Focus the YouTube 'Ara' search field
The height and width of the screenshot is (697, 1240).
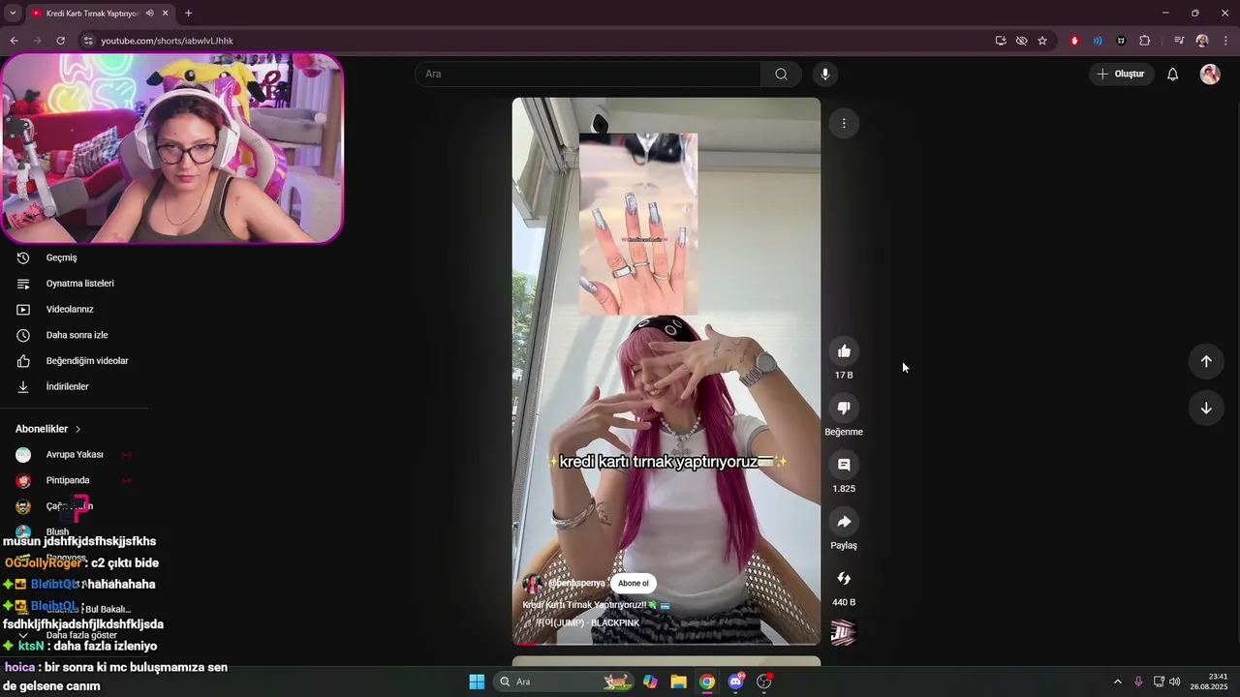point(588,75)
